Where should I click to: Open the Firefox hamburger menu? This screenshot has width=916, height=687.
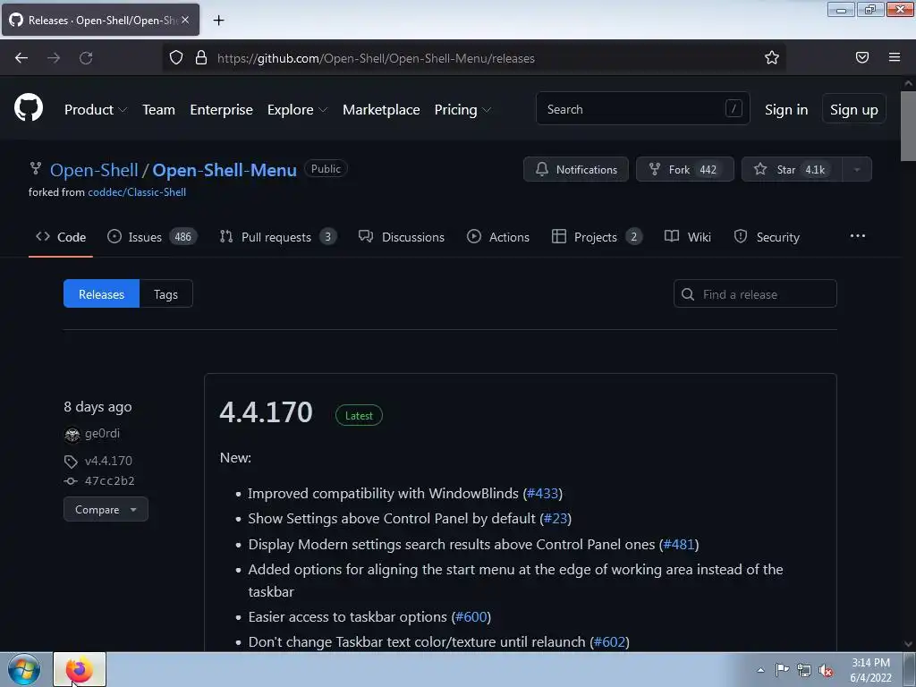pyautogui.click(x=895, y=57)
